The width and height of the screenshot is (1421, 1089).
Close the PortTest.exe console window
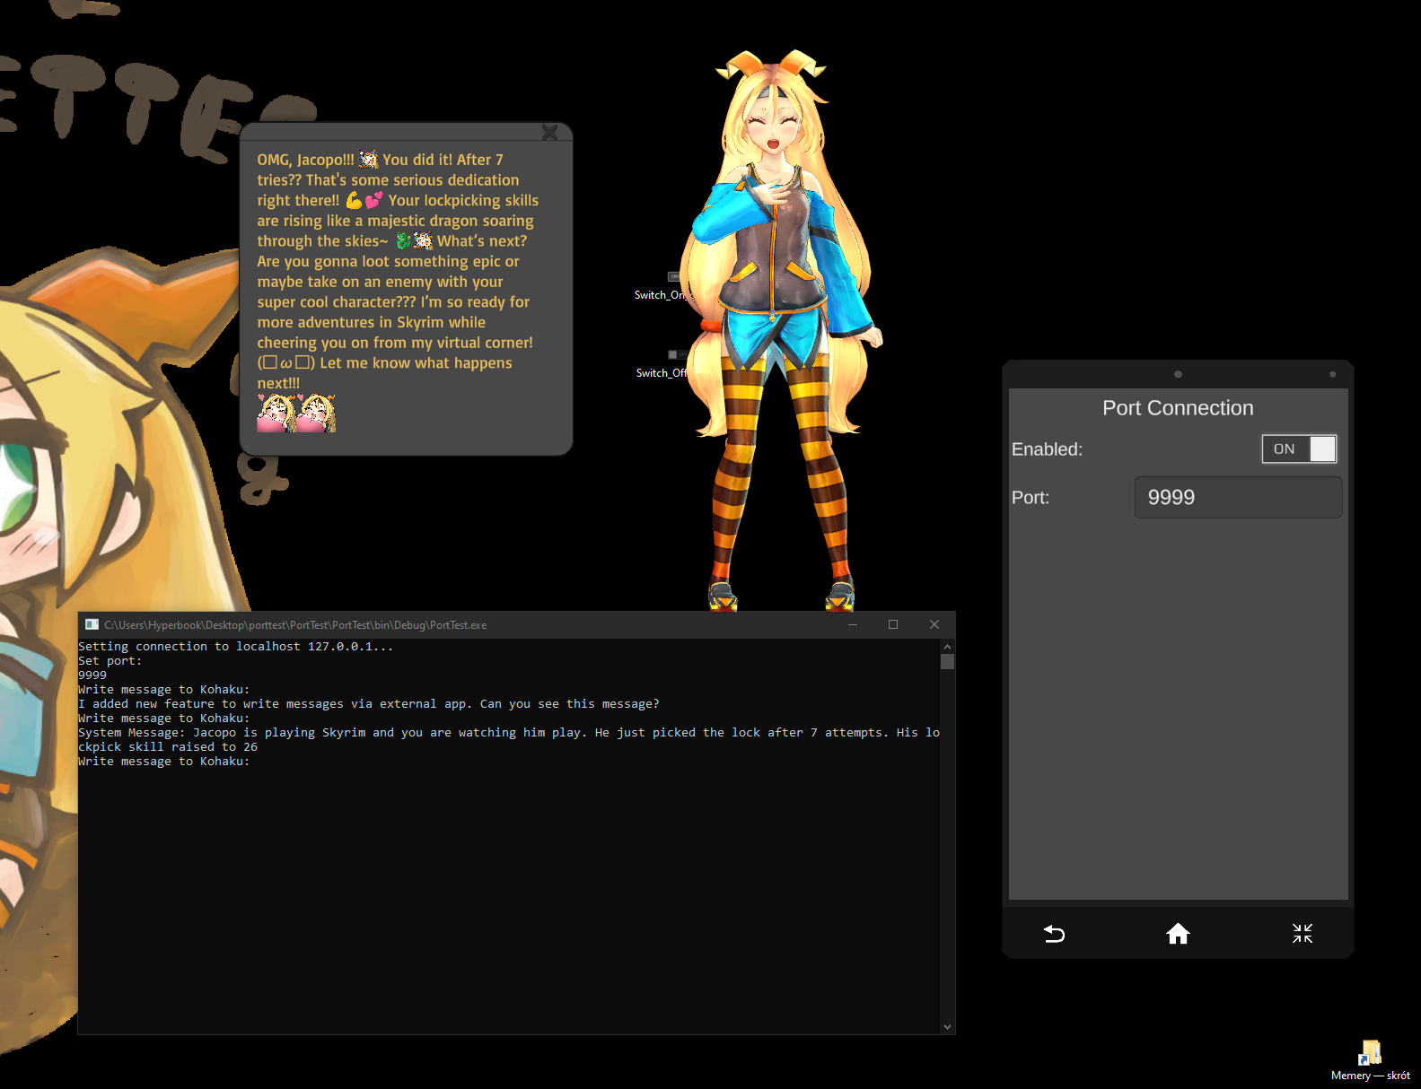[934, 624]
